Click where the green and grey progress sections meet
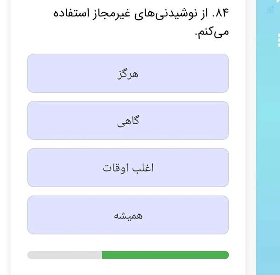Image resolution: width=280 pixels, height=275 pixels. click(102, 255)
